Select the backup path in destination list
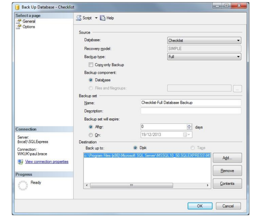Image resolution: width=262 pixels, height=219 pixels. click(147, 156)
